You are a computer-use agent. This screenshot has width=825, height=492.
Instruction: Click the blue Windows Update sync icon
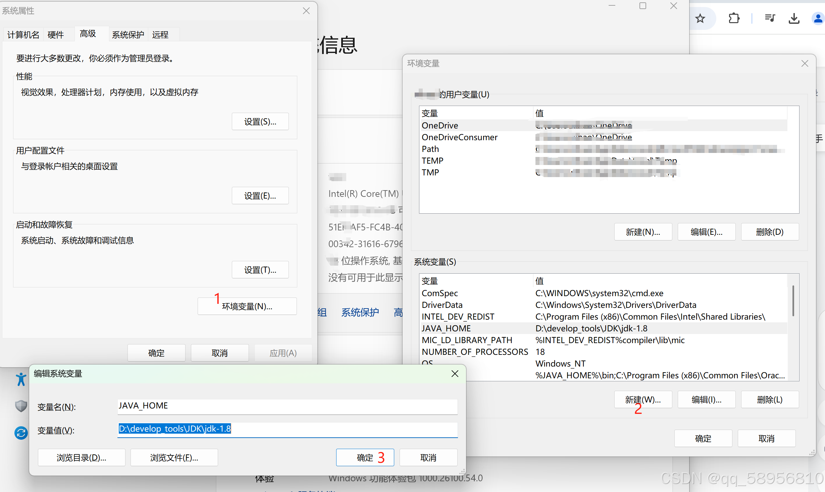point(21,433)
